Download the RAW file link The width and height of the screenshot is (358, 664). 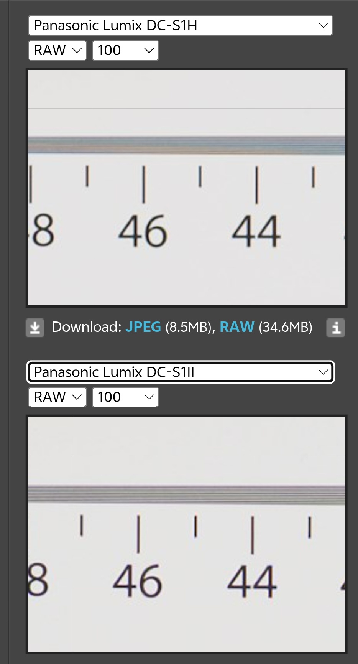[237, 327]
